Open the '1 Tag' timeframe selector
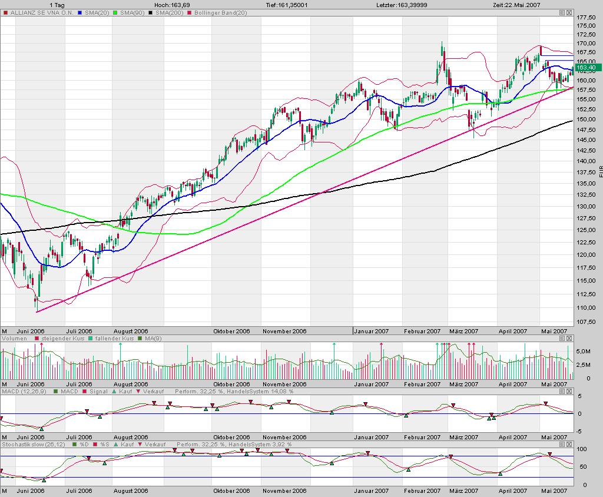The image size is (603, 497). click(x=57, y=5)
